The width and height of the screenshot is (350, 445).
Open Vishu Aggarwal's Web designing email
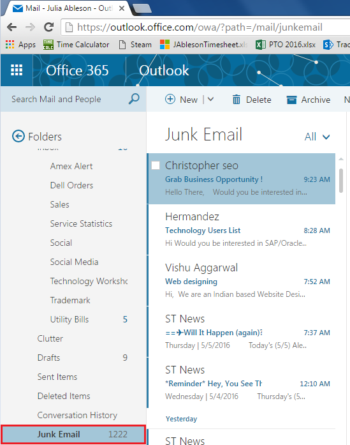coord(242,281)
